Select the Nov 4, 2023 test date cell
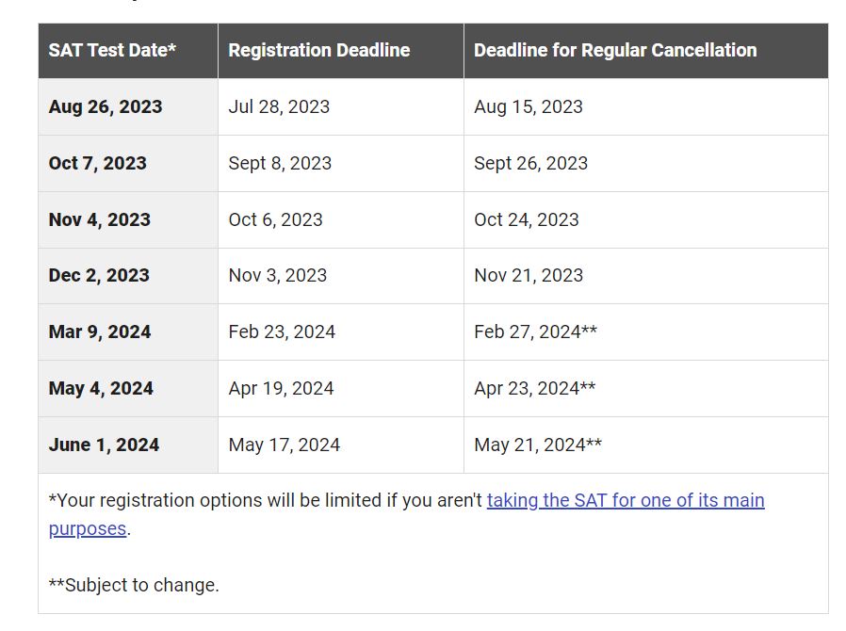The height and width of the screenshot is (631, 846). pyautogui.click(x=128, y=220)
